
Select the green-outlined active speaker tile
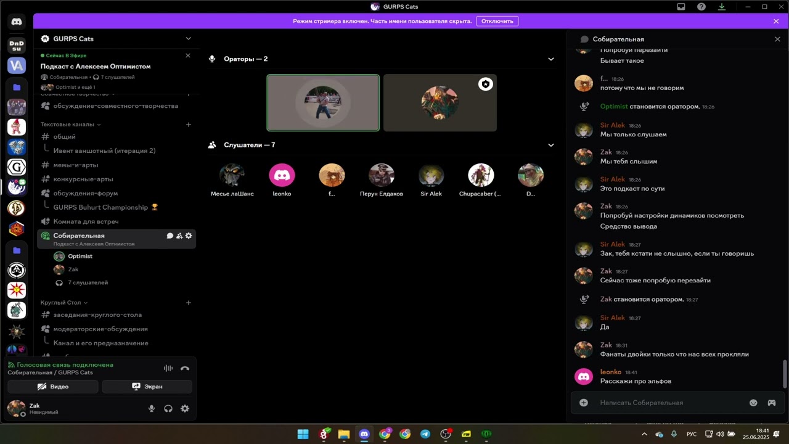(323, 103)
